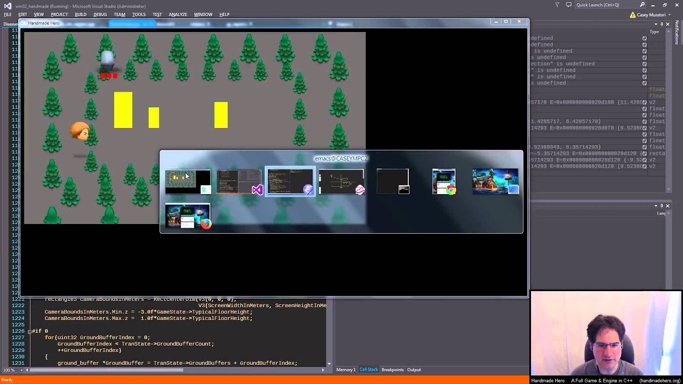Choose the highlighted emacs window thumbnail

(290, 182)
